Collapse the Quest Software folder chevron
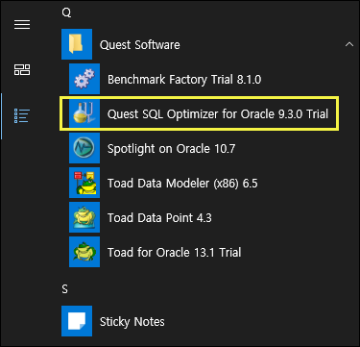Screen dimensions: 360x347 [x=349, y=44]
